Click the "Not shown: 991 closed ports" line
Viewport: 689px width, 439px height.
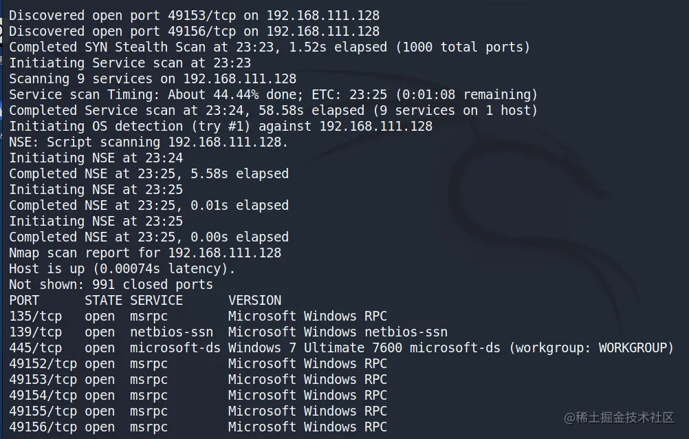pos(111,285)
